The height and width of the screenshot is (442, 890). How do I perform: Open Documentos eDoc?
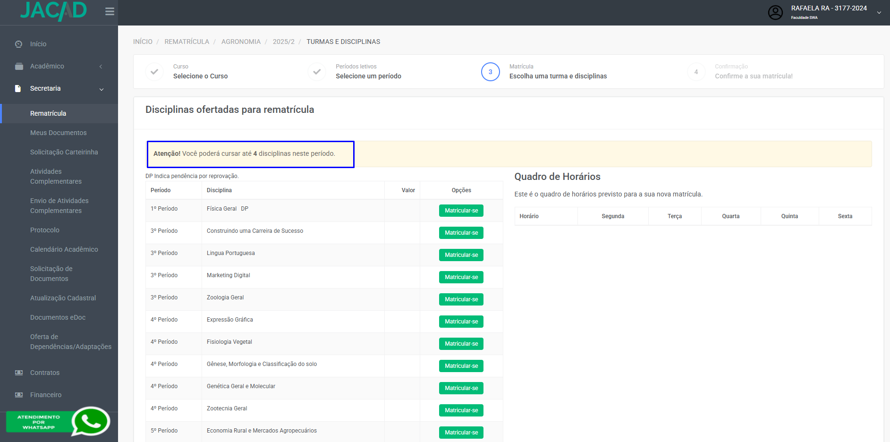click(x=58, y=317)
